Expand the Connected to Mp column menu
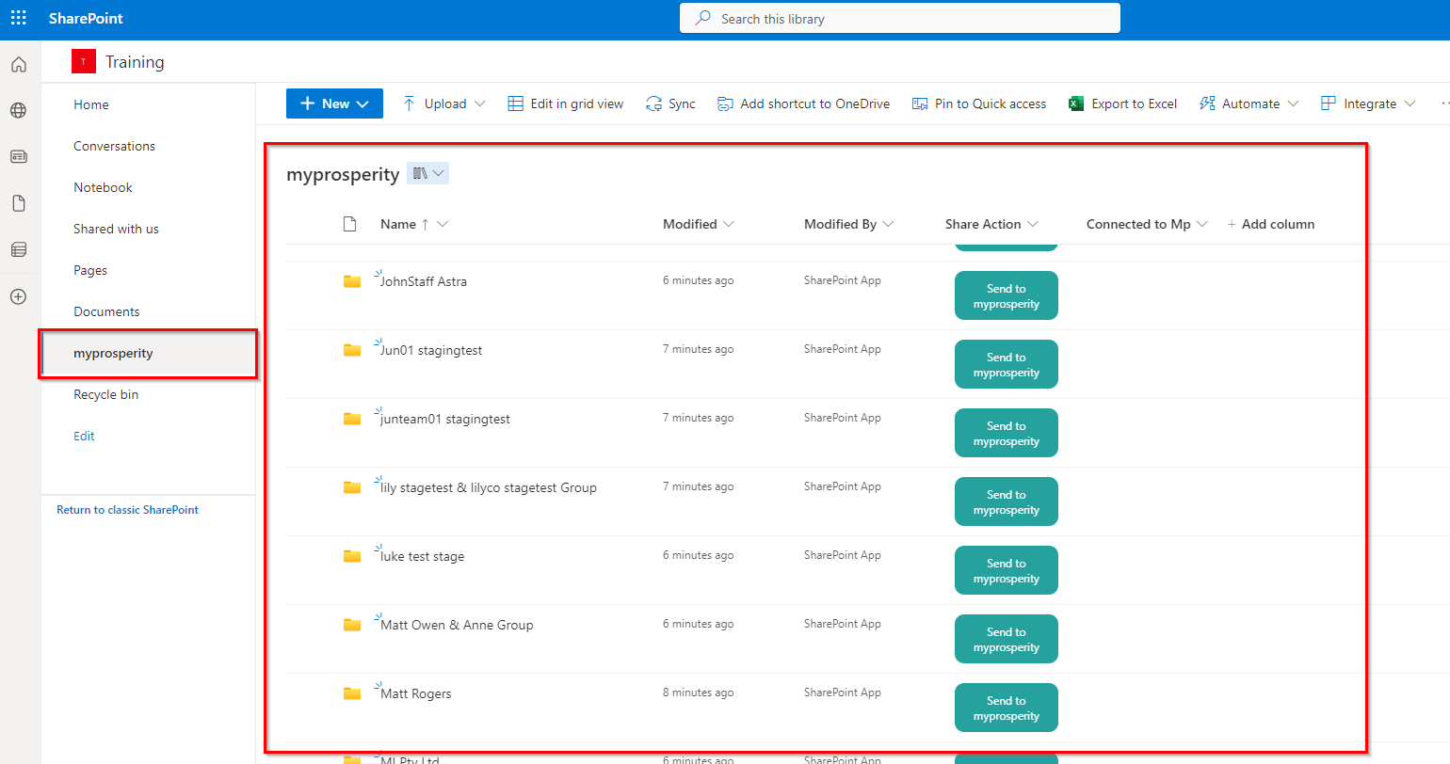This screenshot has height=764, width=1450. click(x=1201, y=224)
